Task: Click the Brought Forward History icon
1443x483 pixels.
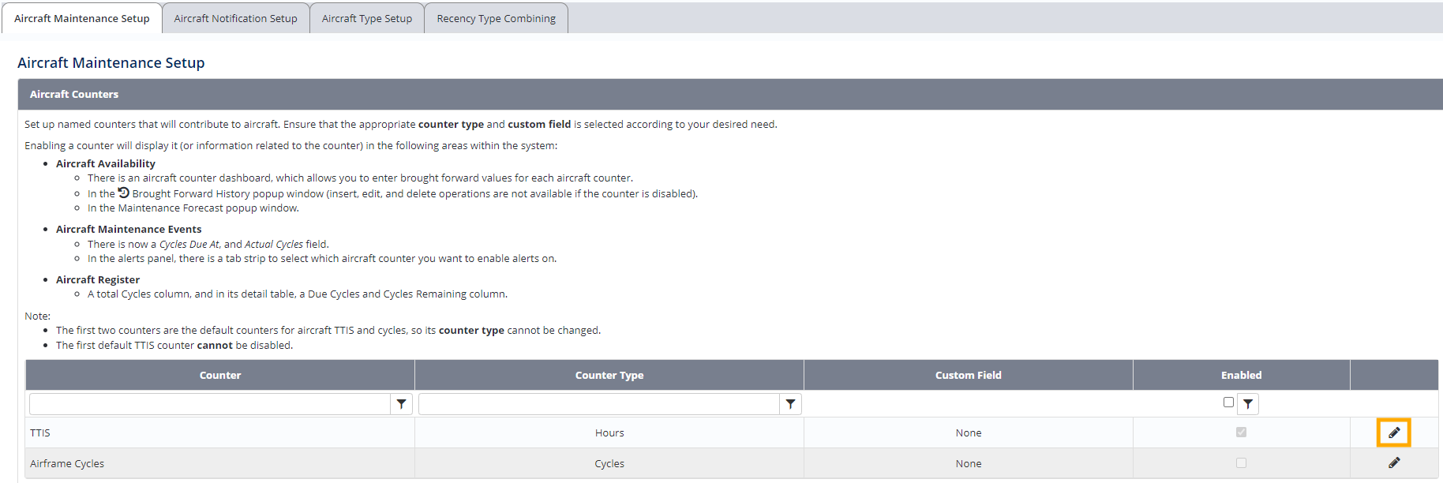Action: 124,193
